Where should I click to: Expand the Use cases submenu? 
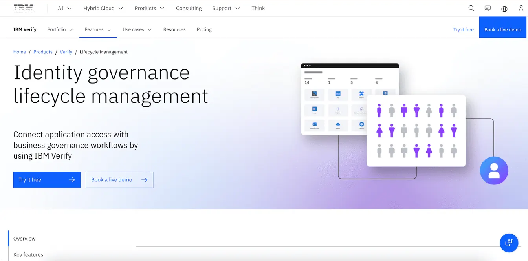(137, 29)
